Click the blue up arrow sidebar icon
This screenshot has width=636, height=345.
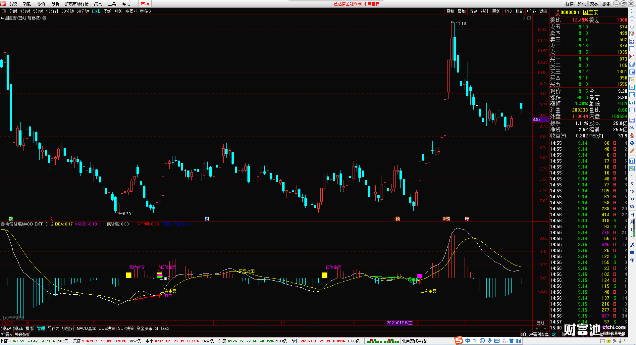(x=632, y=19)
